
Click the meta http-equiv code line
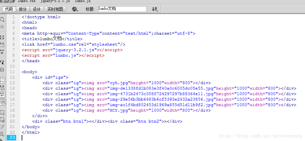[x=108, y=33]
